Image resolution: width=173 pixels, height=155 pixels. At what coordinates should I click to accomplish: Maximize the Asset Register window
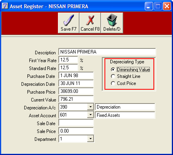158,6
